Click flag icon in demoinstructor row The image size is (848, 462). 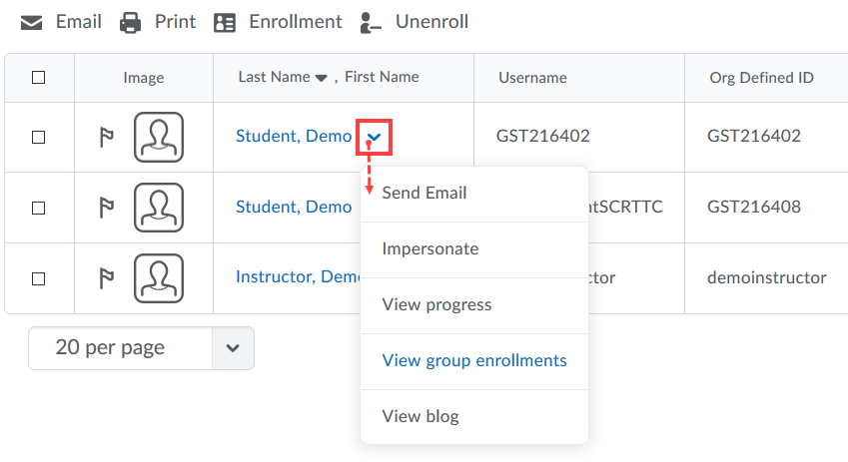[106, 278]
